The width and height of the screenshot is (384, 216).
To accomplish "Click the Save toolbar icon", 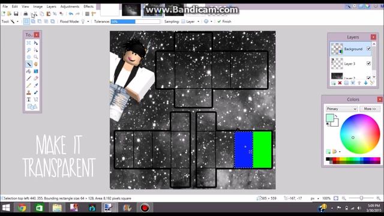I will click(16, 14).
